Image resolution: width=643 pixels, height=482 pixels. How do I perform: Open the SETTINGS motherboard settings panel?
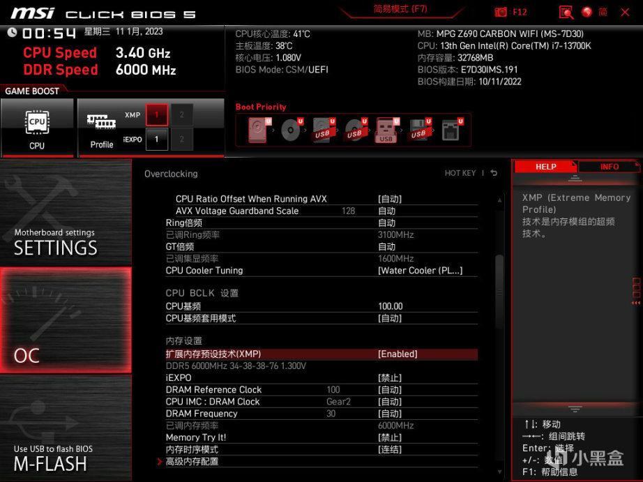click(66, 213)
